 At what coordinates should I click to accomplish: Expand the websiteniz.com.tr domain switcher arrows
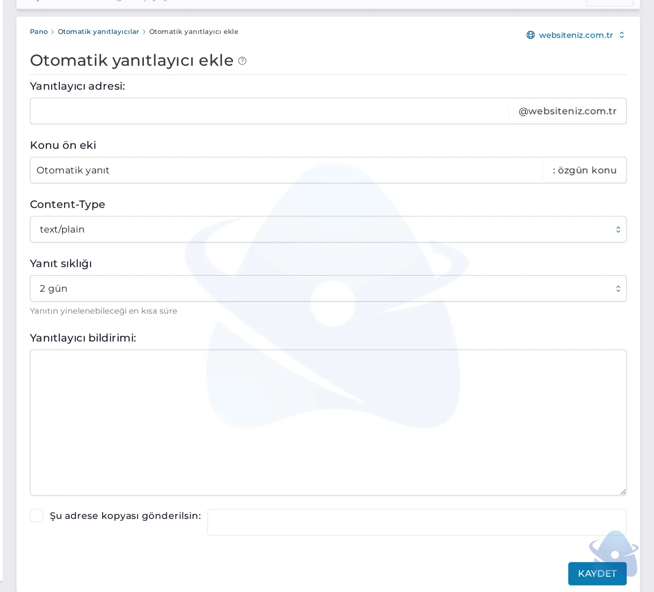(x=622, y=35)
